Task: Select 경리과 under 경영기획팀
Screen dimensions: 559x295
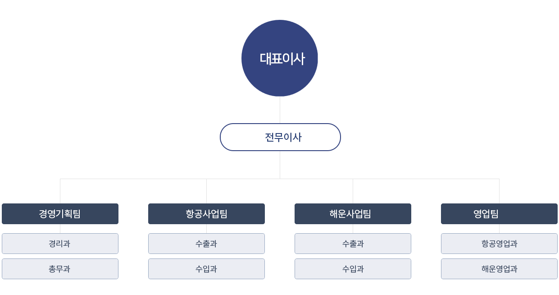Action: [x=60, y=244]
